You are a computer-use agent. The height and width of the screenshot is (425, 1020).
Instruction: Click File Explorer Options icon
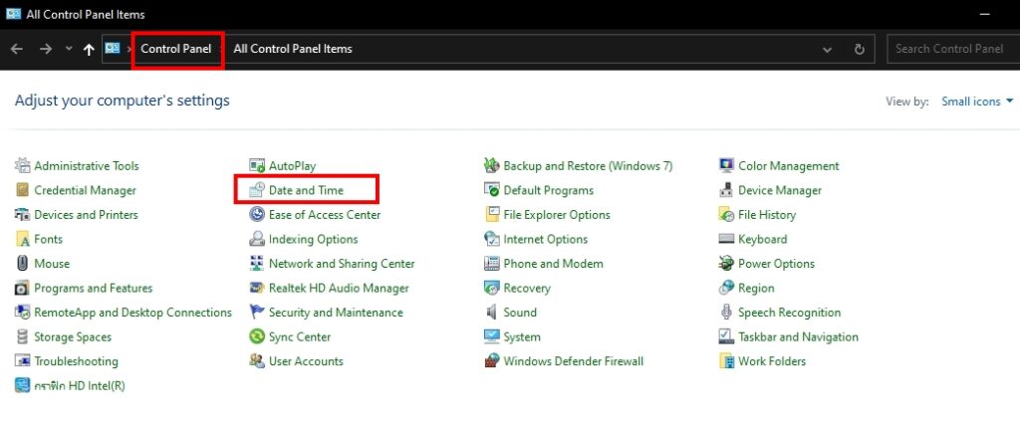coord(492,214)
